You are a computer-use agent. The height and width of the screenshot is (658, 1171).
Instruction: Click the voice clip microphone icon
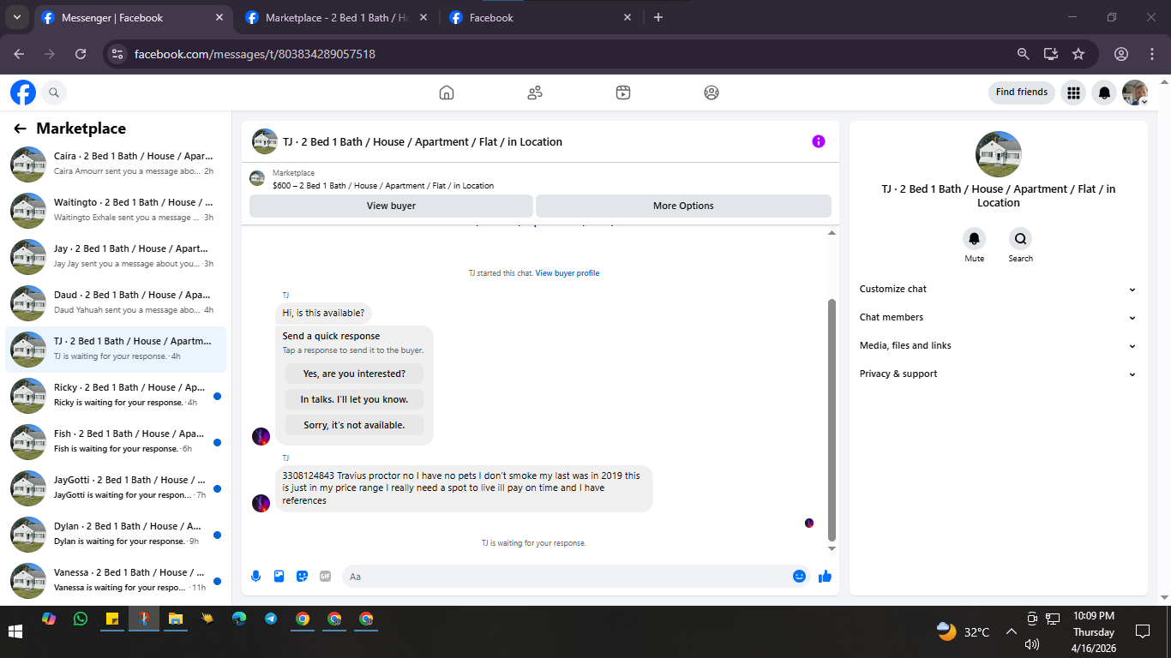coord(255,577)
